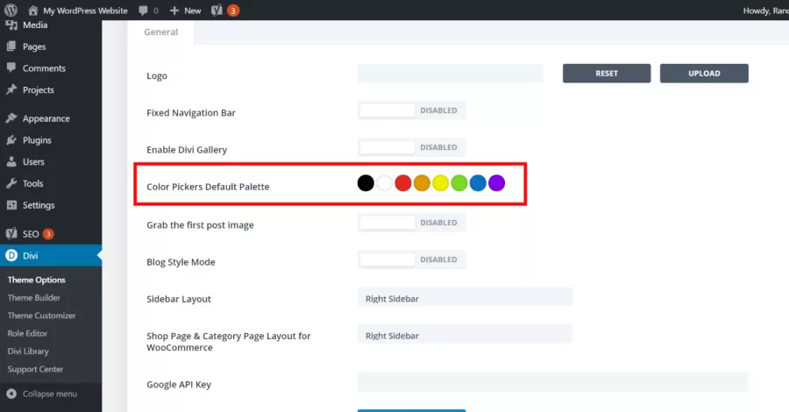Open Yoast icon in top admin bar
789x412 pixels.
(217, 10)
